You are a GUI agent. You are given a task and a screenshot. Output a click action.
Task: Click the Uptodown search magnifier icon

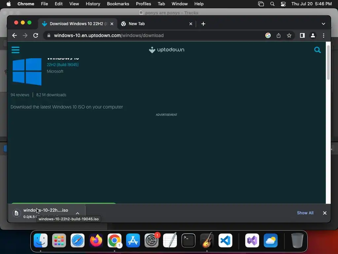(317, 50)
